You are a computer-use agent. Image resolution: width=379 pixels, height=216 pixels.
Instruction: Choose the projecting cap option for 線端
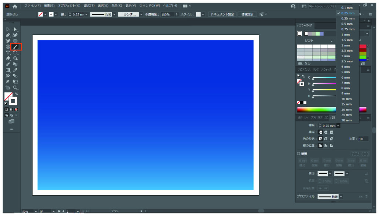(331, 132)
